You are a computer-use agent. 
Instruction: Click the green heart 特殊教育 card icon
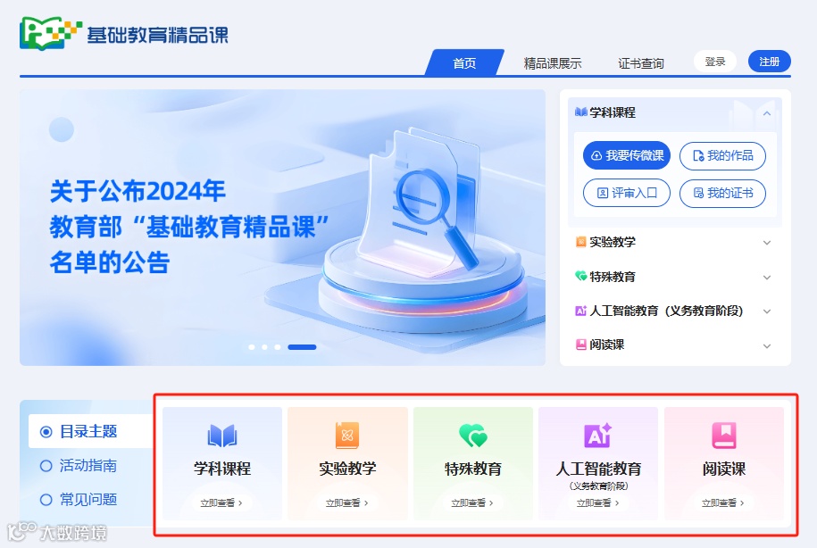472,436
